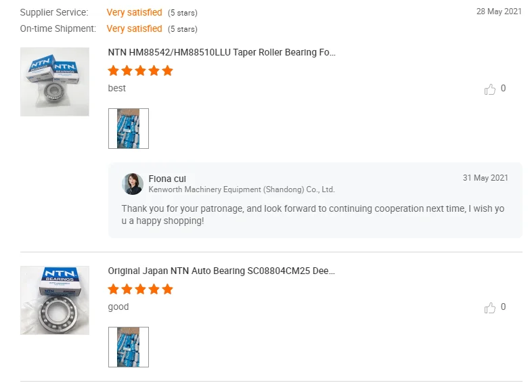
Task: Click Supplier Service "Very satisfied" rating
Action: (134, 13)
